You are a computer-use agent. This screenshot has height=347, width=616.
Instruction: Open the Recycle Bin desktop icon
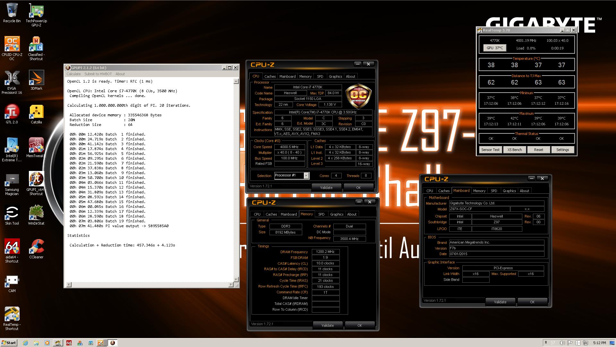[x=12, y=13]
